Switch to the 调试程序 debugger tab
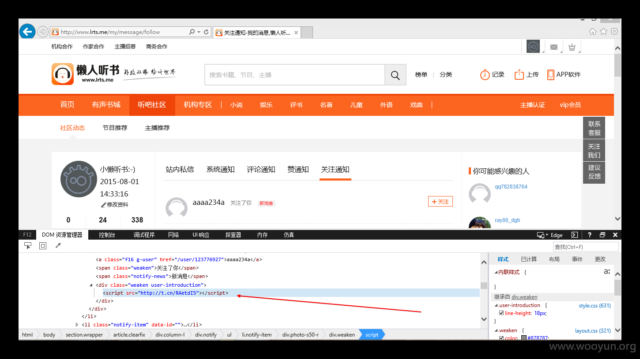 (144, 235)
